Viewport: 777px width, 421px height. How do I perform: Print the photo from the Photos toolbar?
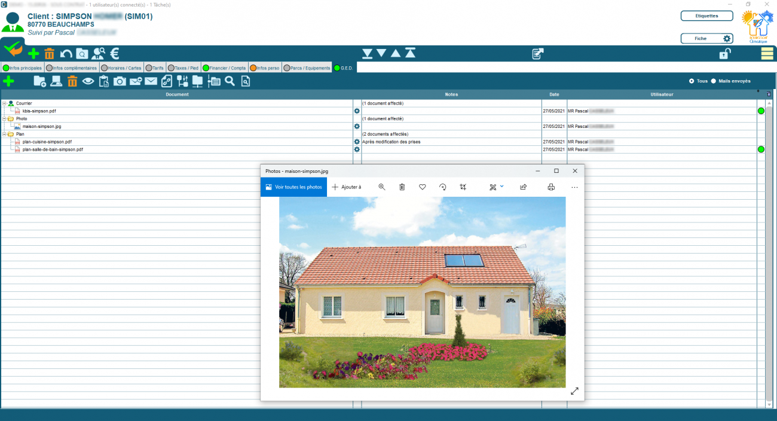(552, 187)
